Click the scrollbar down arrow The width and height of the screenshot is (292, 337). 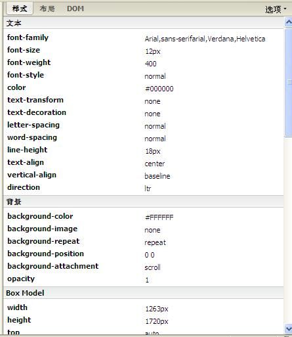[x=289, y=328]
